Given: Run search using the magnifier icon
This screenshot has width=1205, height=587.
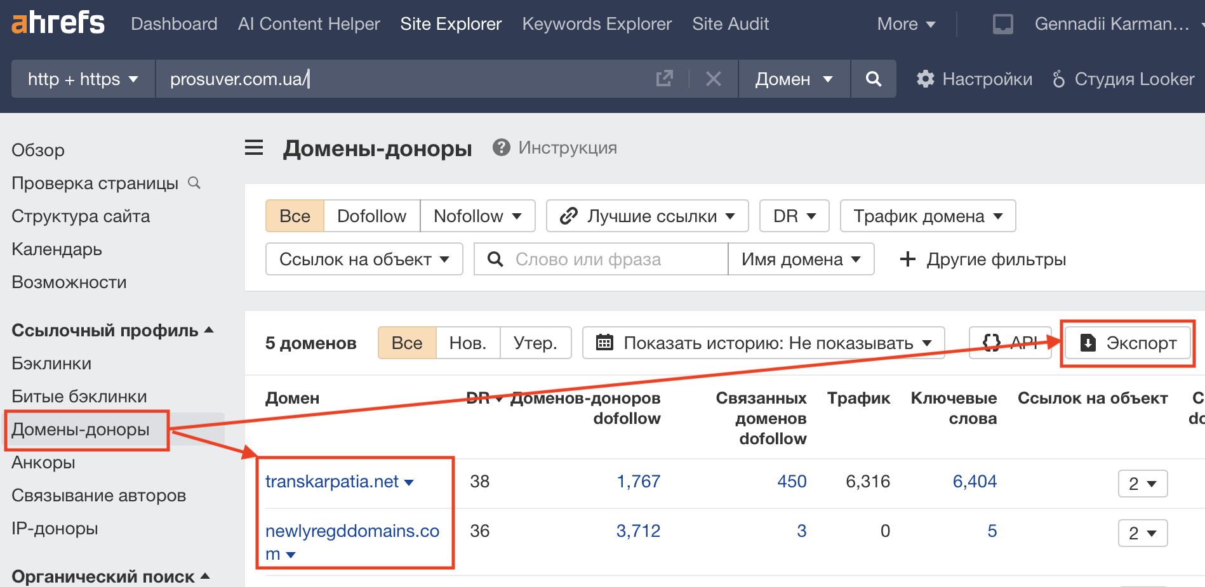Looking at the screenshot, I should pyautogui.click(x=874, y=79).
